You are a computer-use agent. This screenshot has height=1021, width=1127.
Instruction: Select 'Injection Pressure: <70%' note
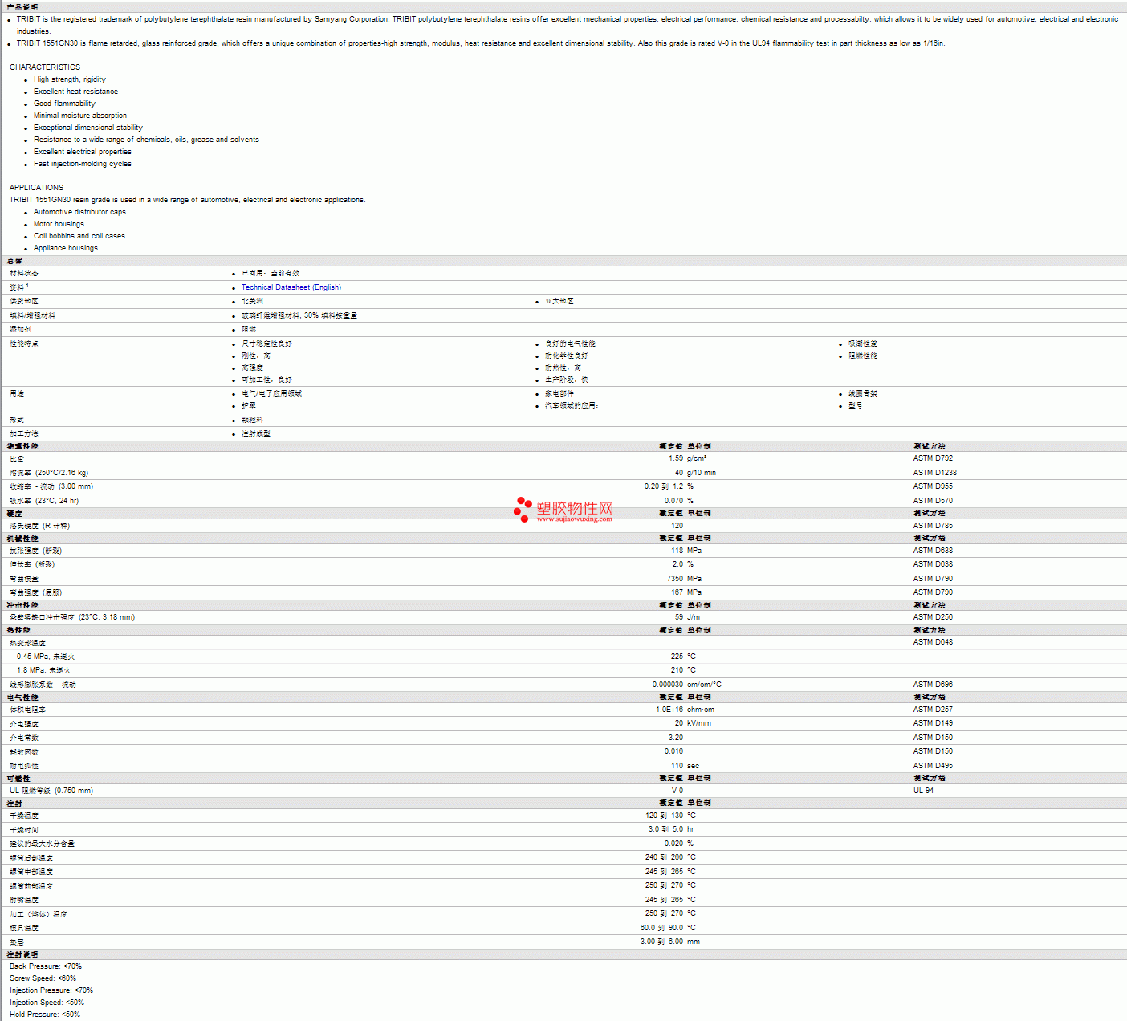click(x=51, y=990)
